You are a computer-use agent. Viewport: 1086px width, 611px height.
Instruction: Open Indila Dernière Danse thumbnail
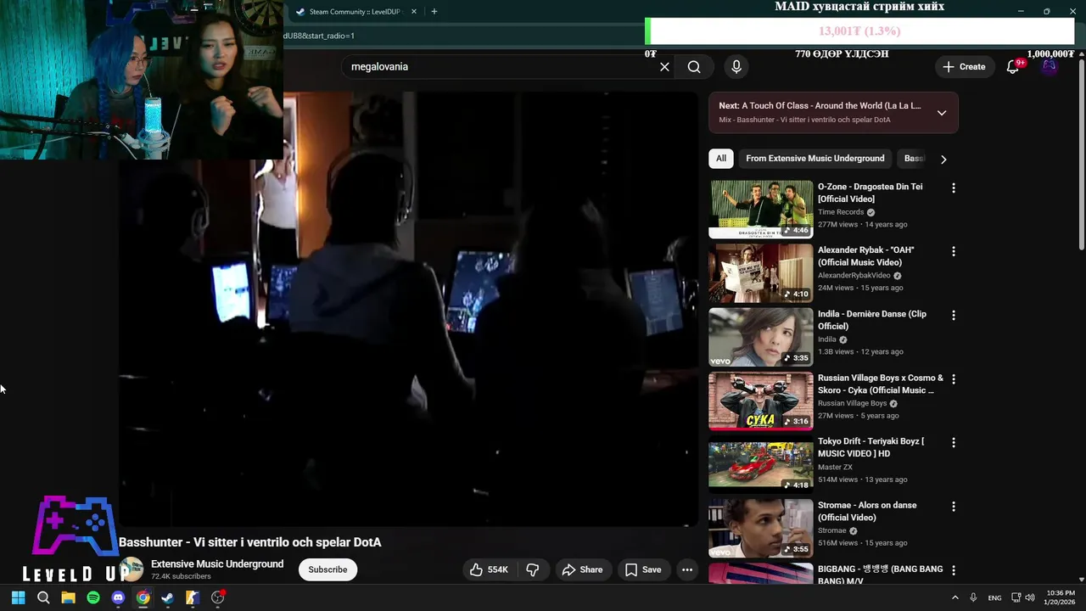click(x=761, y=336)
